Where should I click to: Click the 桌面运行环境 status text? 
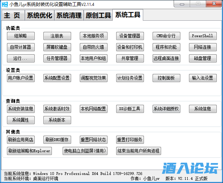pos(46,178)
